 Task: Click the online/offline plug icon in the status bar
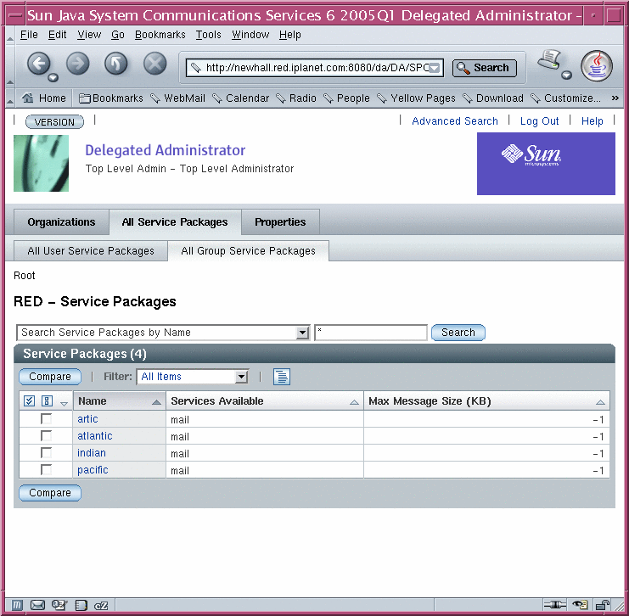(554, 605)
